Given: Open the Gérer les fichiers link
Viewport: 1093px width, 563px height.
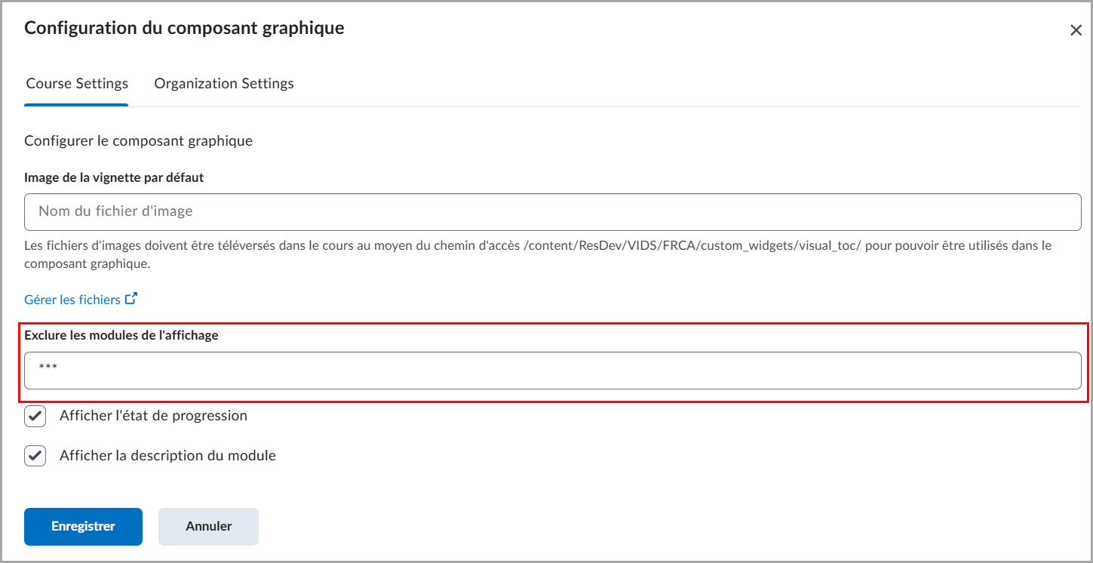Looking at the screenshot, I should pyautogui.click(x=72, y=299).
